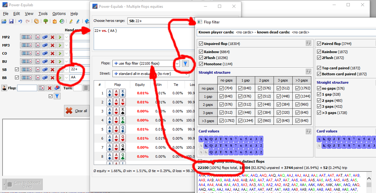This screenshot has width=376, height=193.
Task: Sort table by Win column header
Action: tap(159, 85)
